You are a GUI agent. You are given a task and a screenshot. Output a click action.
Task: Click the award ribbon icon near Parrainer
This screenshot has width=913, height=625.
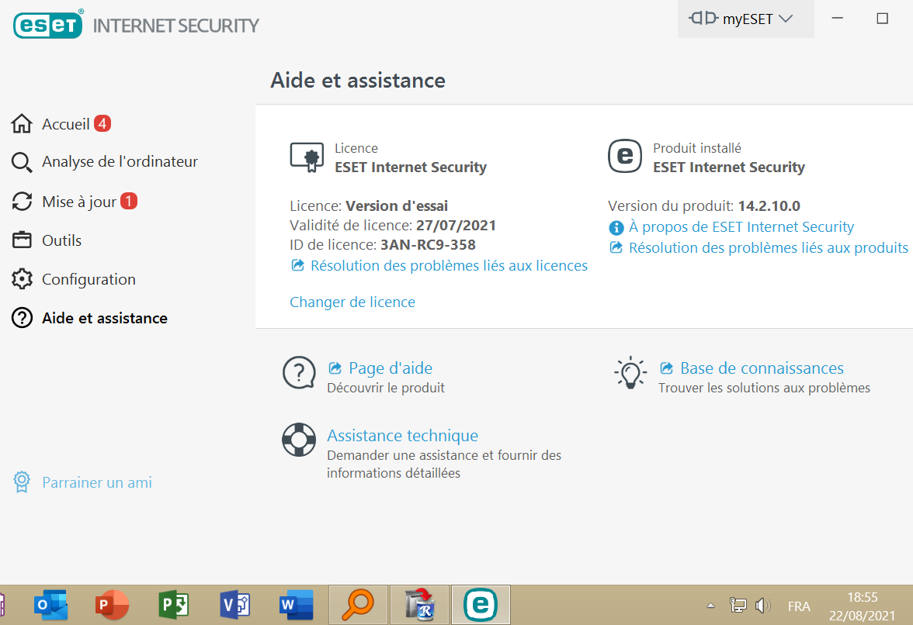[22, 482]
